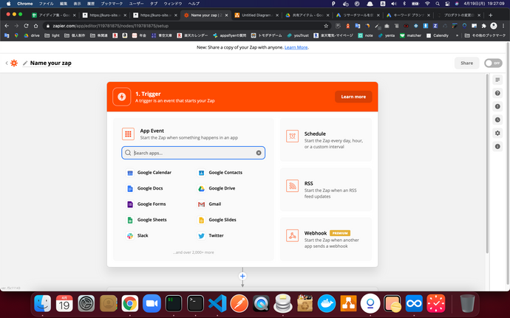The image size is (510, 318).
Task: Add a step with the blue plus button
Action: [x=242, y=276]
